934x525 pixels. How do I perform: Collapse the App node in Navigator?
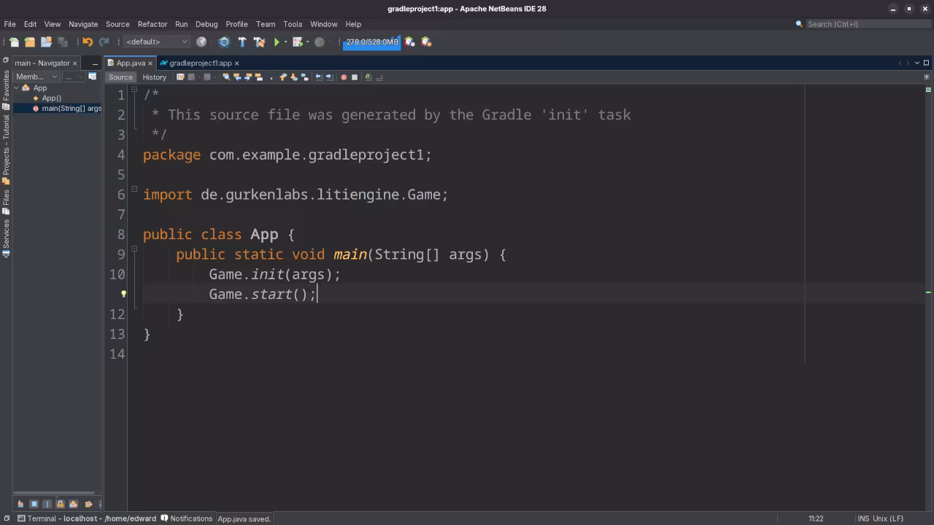(x=15, y=87)
